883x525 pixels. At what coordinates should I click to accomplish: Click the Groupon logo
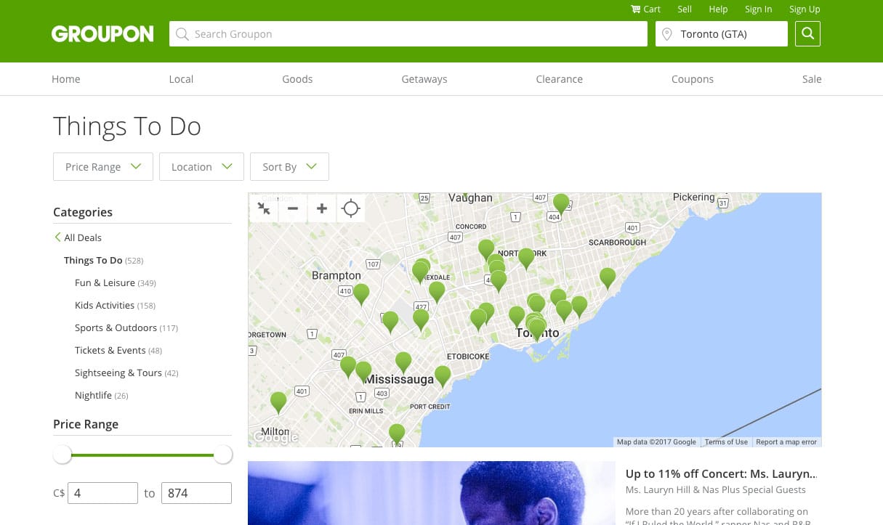pos(102,33)
